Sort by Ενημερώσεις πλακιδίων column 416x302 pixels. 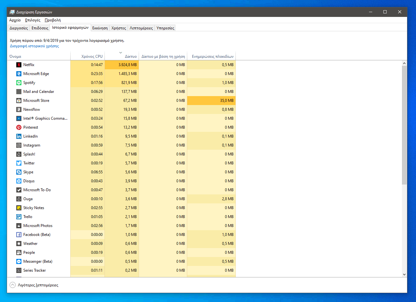pos(211,56)
